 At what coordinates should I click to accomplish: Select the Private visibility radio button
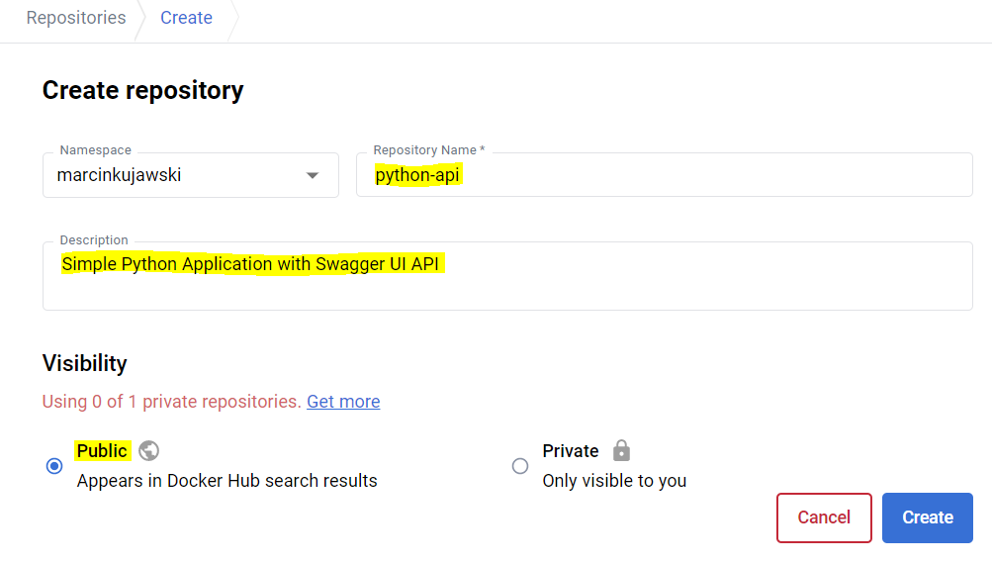coord(520,466)
